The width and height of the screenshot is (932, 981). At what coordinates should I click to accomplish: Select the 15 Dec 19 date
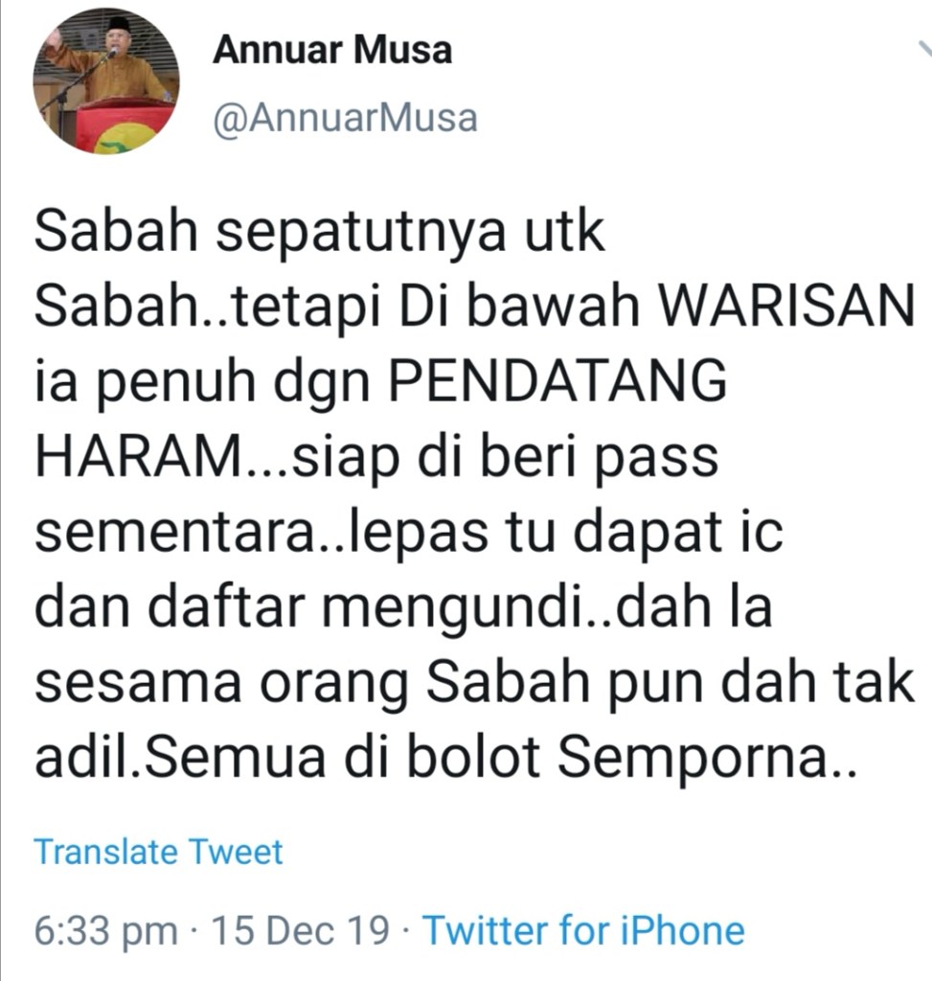[x=300, y=929]
